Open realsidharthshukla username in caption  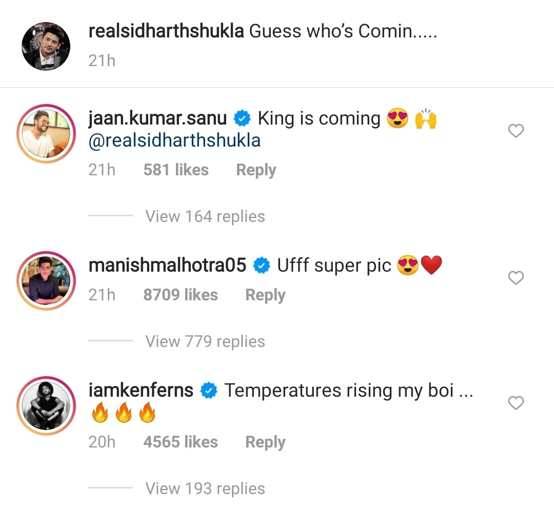coord(166,31)
